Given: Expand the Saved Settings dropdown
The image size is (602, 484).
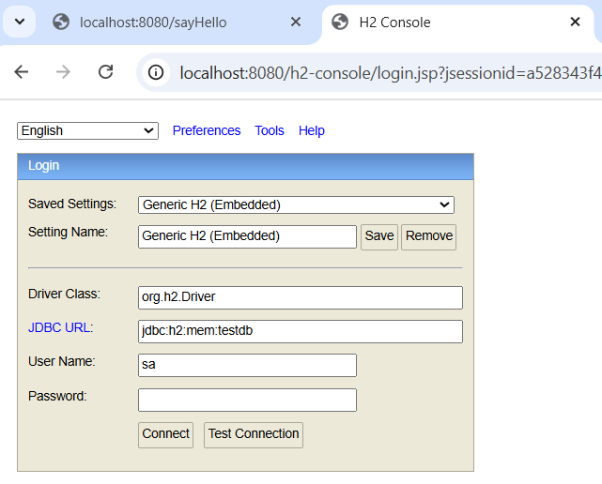Looking at the screenshot, I should (x=296, y=204).
